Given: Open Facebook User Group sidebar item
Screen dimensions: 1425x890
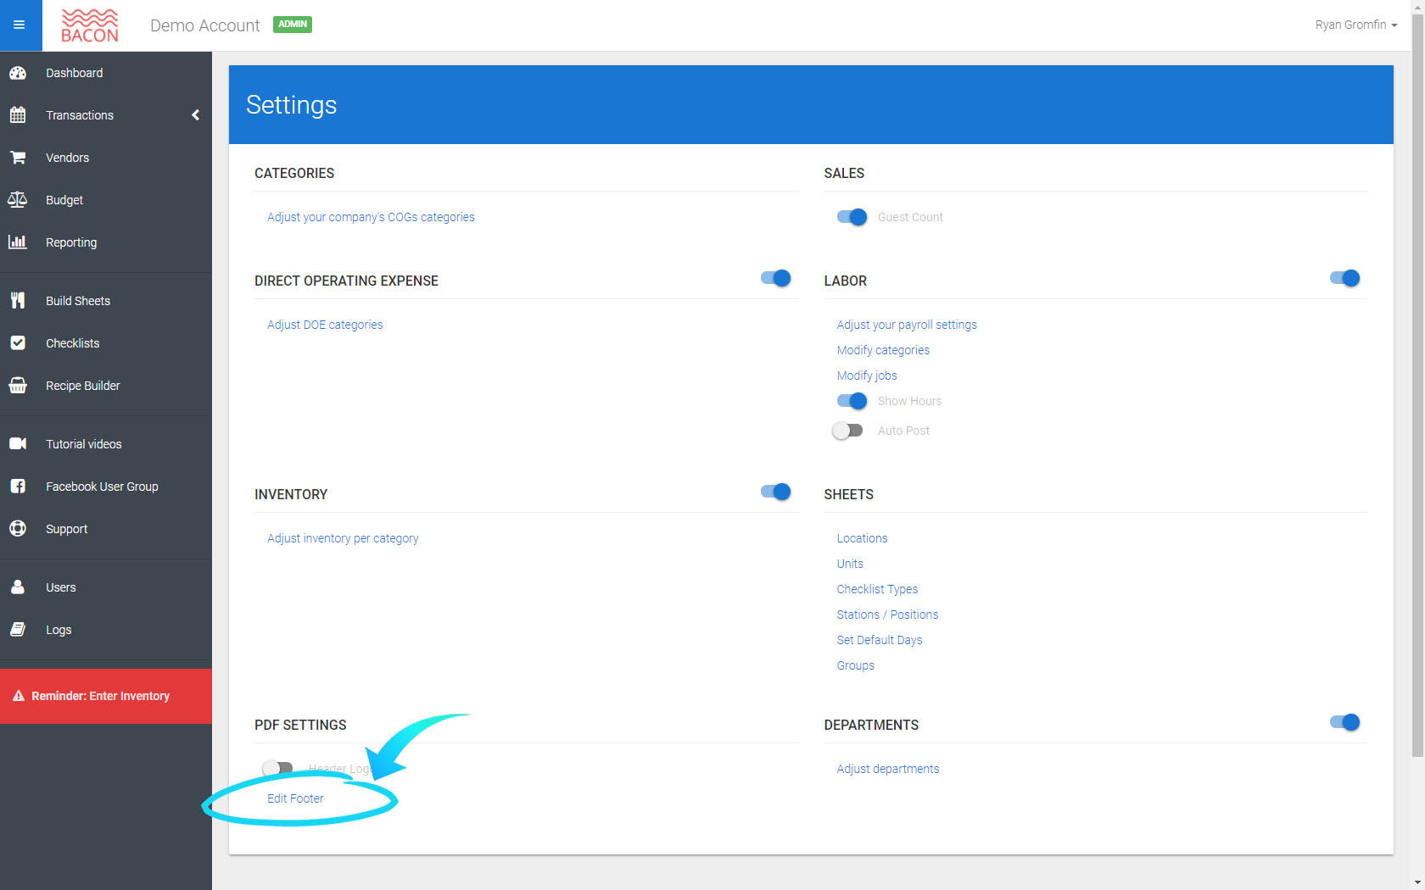Looking at the screenshot, I should [106, 487].
